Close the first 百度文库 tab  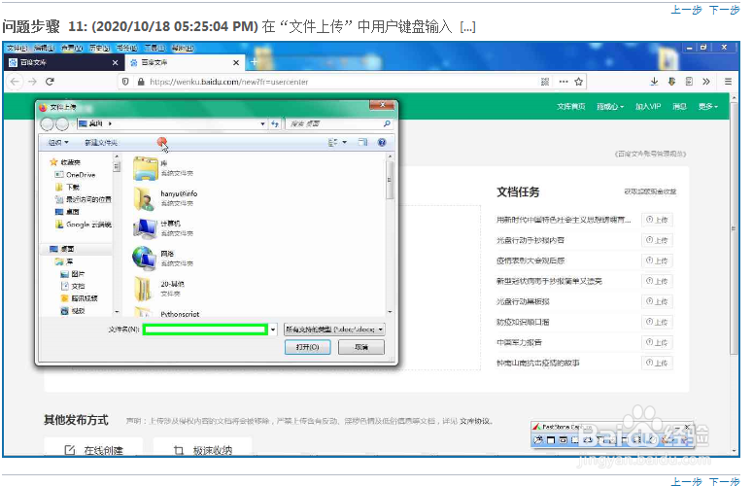tap(116, 62)
